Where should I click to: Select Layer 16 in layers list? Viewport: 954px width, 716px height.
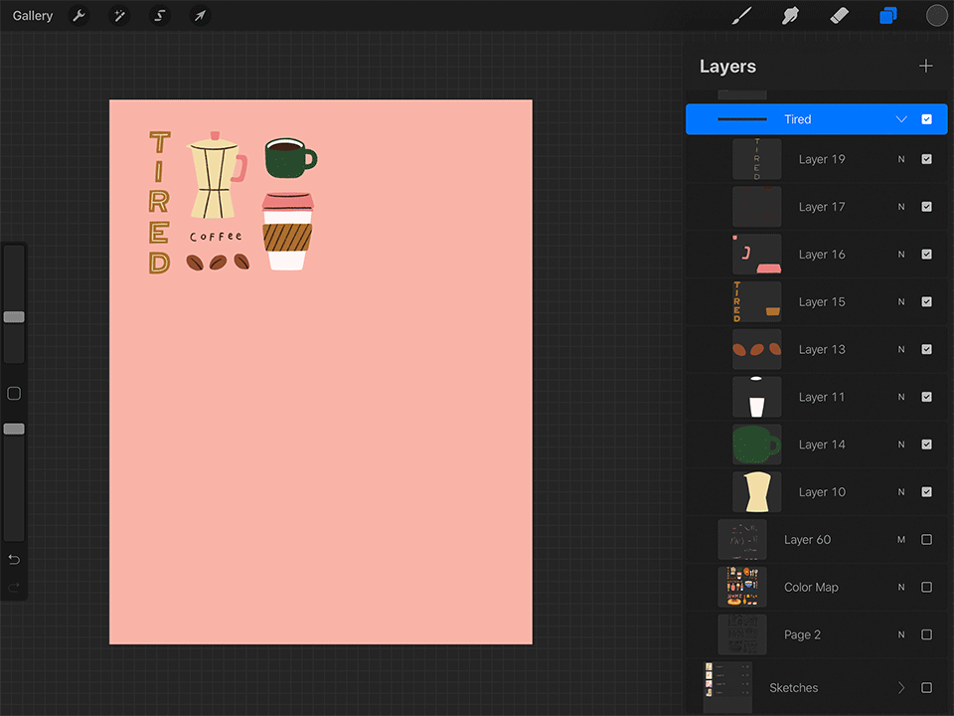(x=817, y=254)
